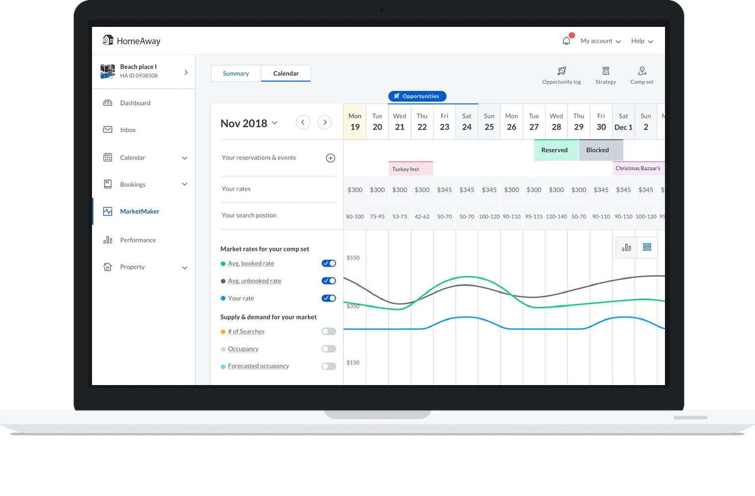Viewport: 755px width, 496px height.
Task: Click the rocket icon in Opportunities badge
Action: pyautogui.click(x=396, y=96)
